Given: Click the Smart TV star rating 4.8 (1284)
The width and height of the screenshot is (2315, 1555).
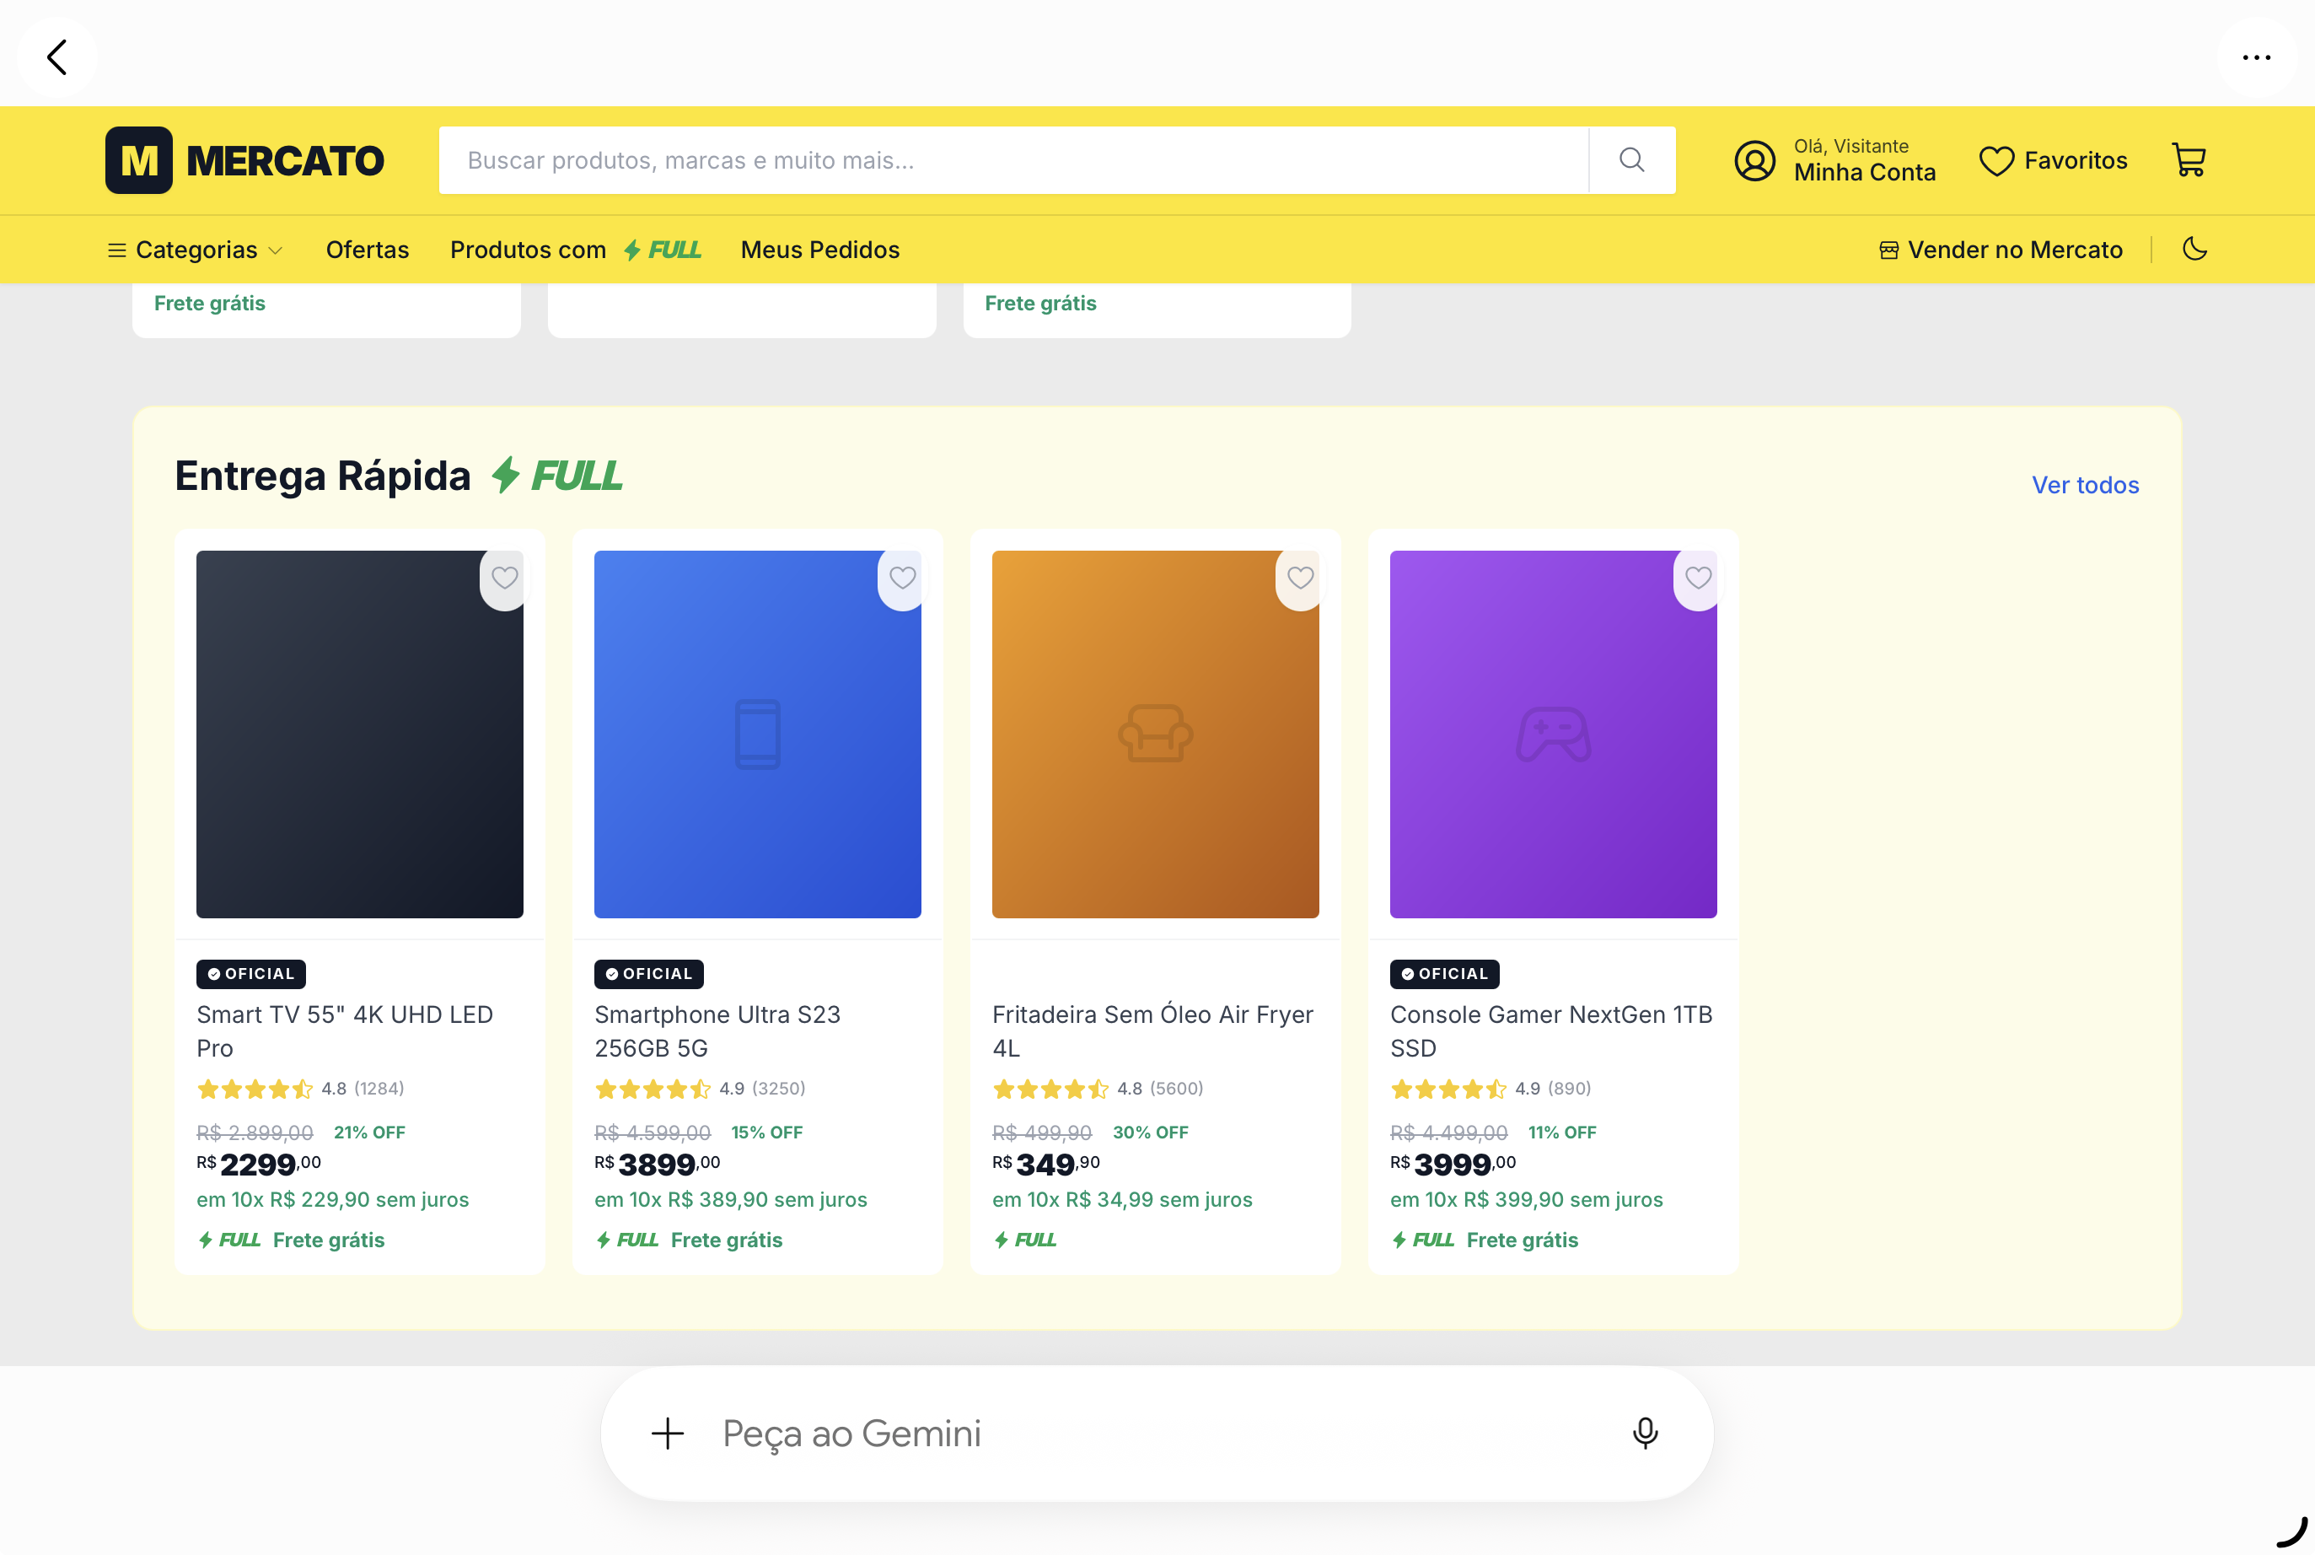Looking at the screenshot, I should [x=300, y=1089].
